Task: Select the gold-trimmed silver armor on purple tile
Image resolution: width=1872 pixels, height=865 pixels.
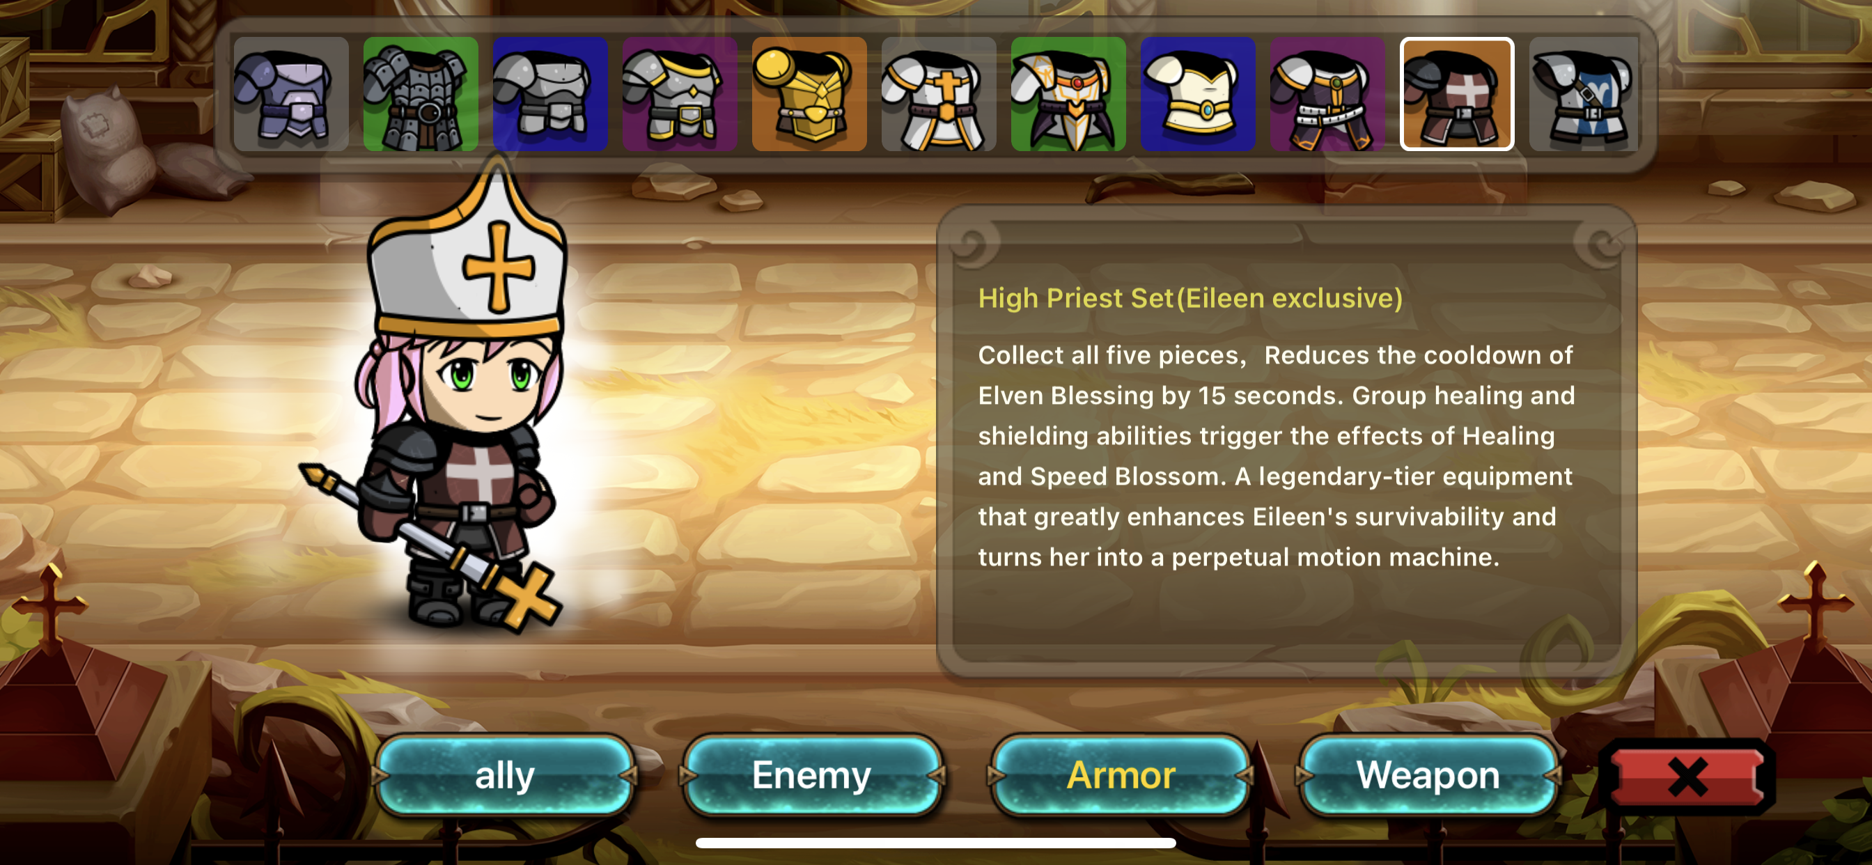Action: click(680, 95)
